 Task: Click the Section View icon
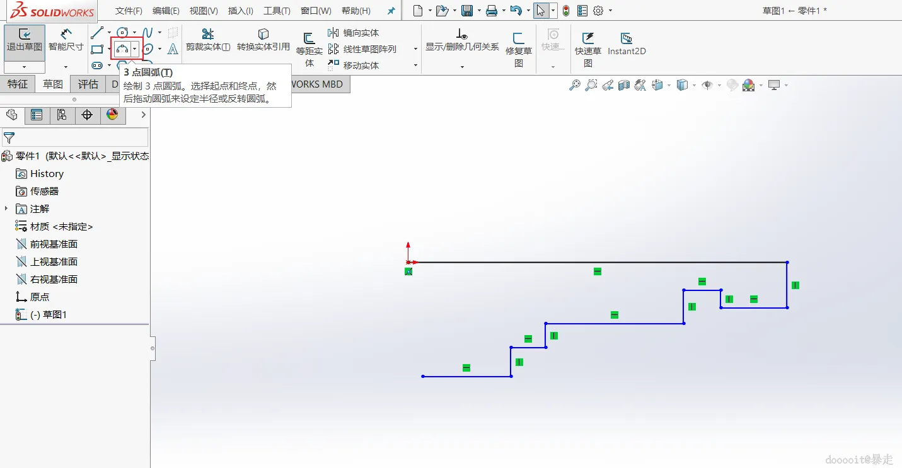(x=624, y=85)
